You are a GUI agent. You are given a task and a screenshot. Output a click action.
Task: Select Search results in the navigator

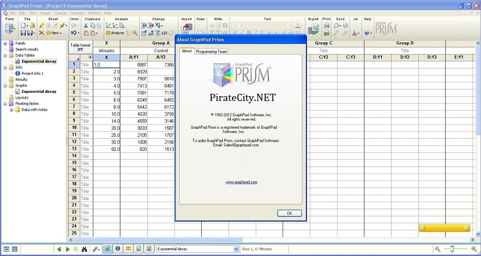coord(27,49)
